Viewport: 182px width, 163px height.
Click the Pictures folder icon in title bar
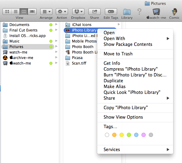click(147, 3)
